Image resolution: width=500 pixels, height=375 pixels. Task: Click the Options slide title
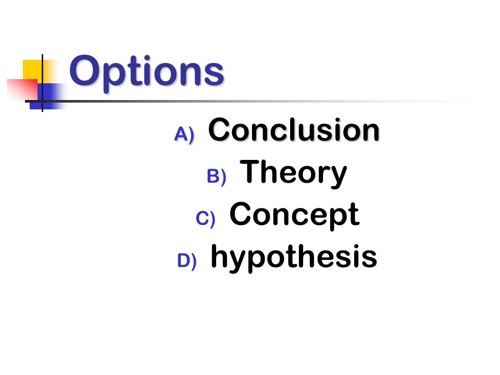pos(147,73)
